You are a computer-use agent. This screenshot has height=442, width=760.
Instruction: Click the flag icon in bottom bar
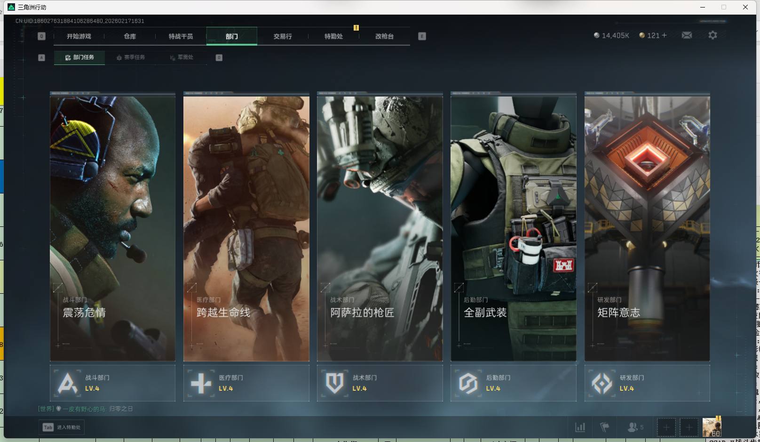point(605,427)
